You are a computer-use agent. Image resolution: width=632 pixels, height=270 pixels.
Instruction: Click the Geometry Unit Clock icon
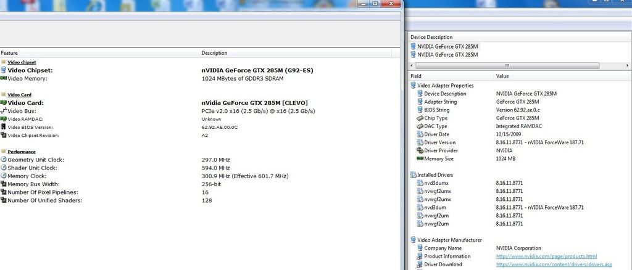point(3,160)
